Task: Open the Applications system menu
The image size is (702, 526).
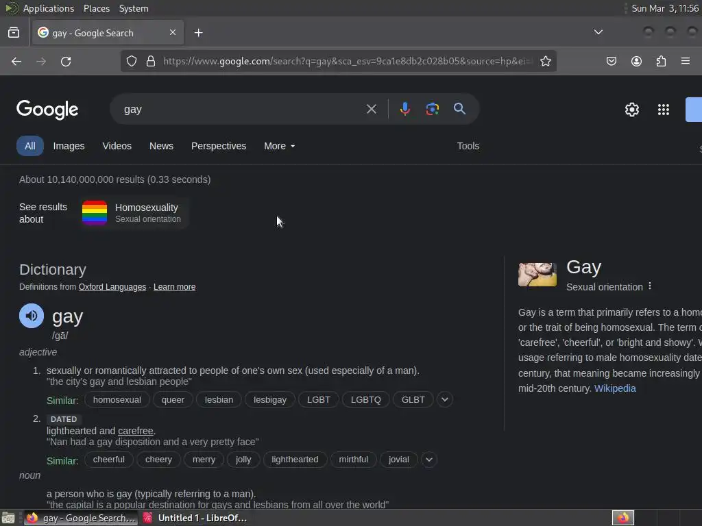Action: 49,8
